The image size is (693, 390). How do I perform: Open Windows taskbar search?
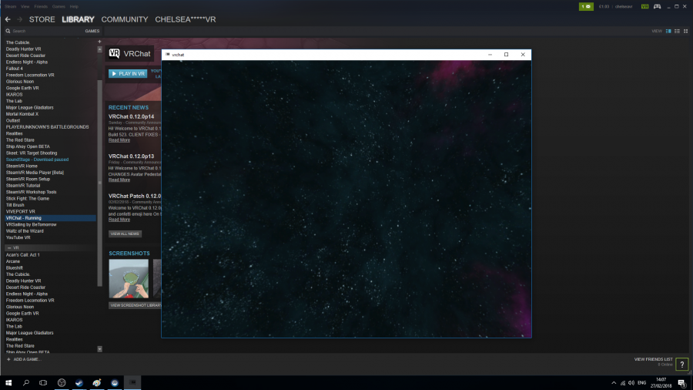click(25, 382)
